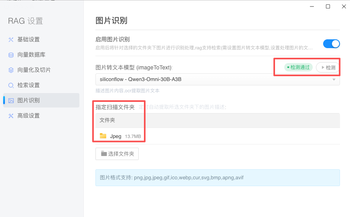Viewport: 350px width, 217px height.
Task: Click the 文件夹 column header
Action: 107,120
